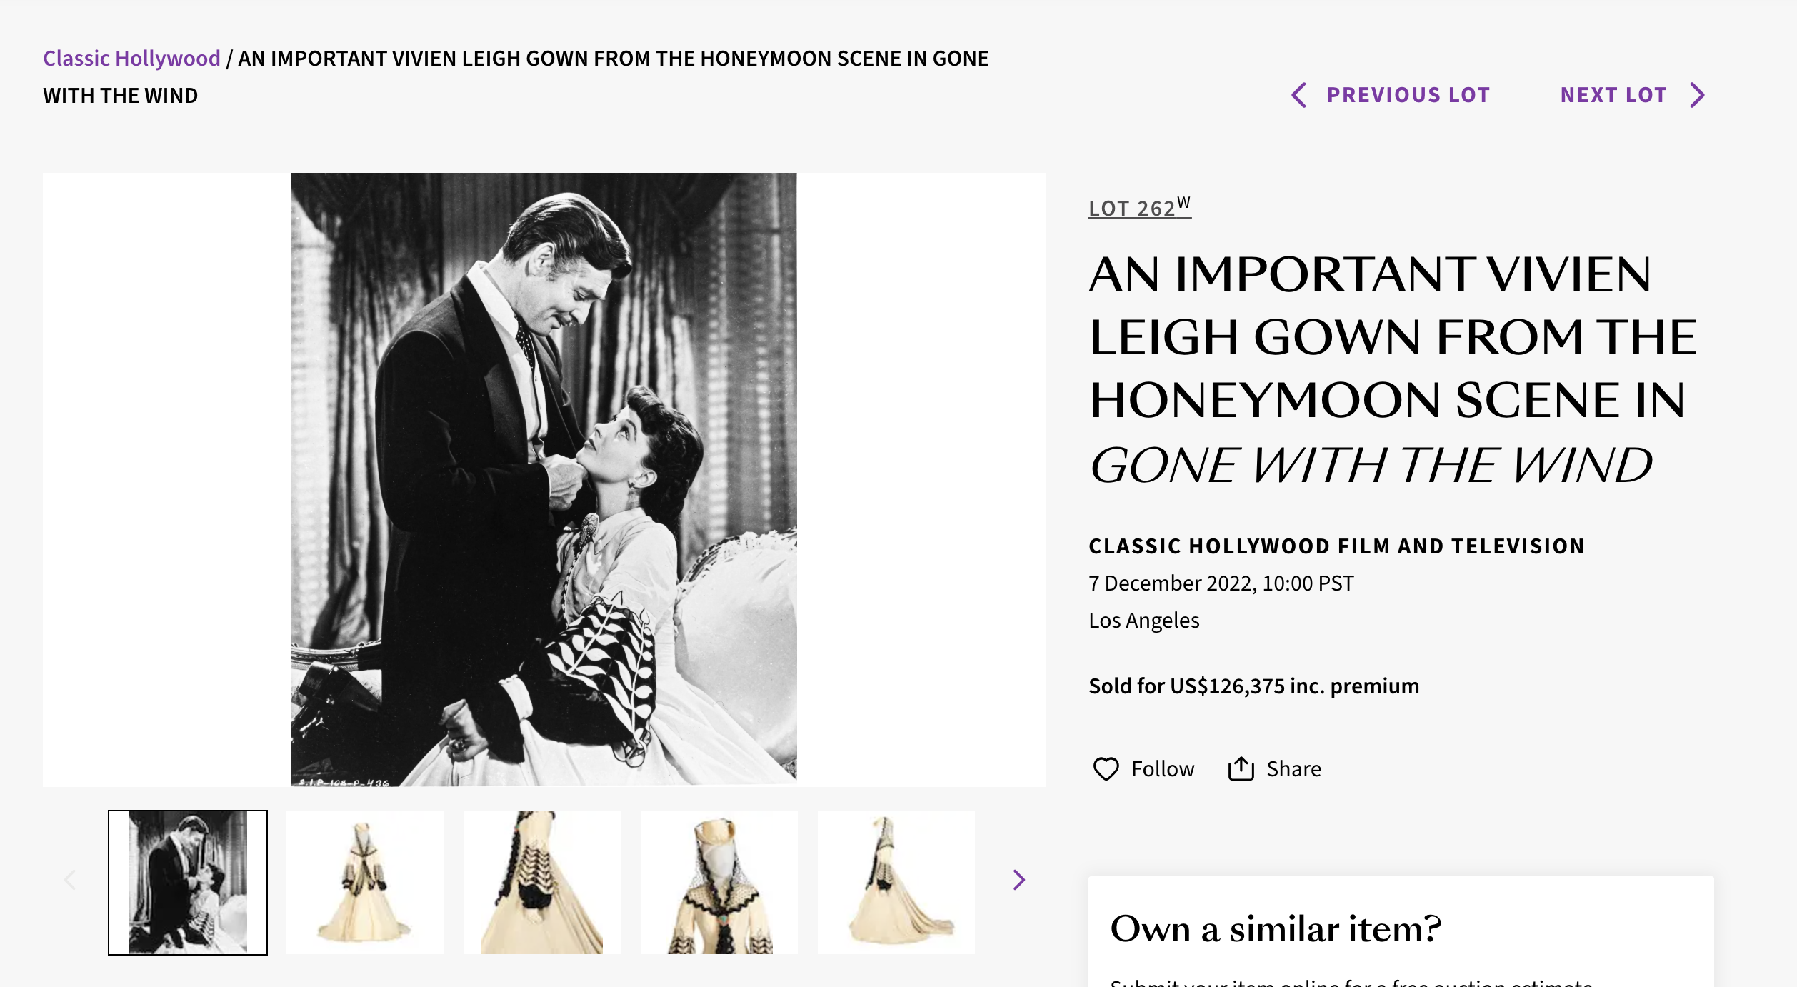The width and height of the screenshot is (1797, 987).
Task: Click the Share upload icon
Action: coord(1241,769)
